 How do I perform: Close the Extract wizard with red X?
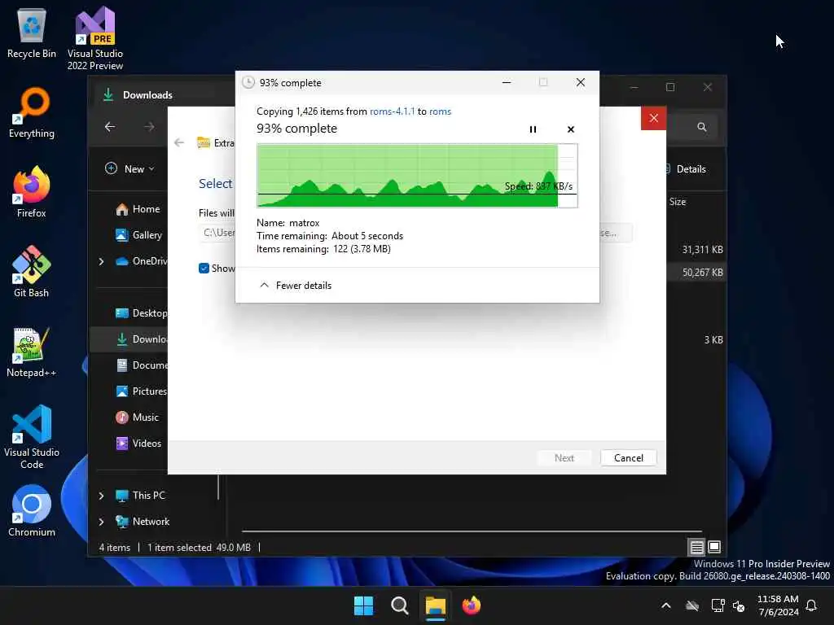click(654, 118)
